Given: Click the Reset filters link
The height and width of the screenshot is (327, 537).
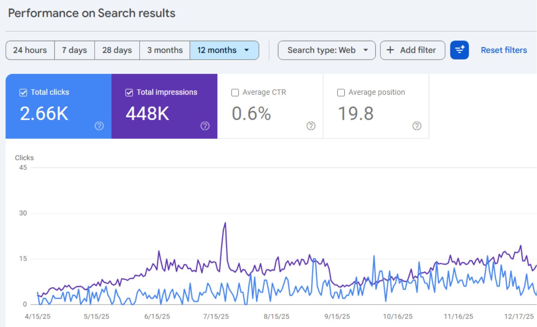Looking at the screenshot, I should [504, 50].
